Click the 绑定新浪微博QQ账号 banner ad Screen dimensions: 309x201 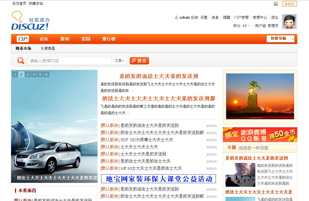(x=260, y=135)
